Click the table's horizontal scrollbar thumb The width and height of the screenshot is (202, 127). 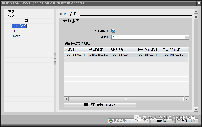(x=126, y=99)
